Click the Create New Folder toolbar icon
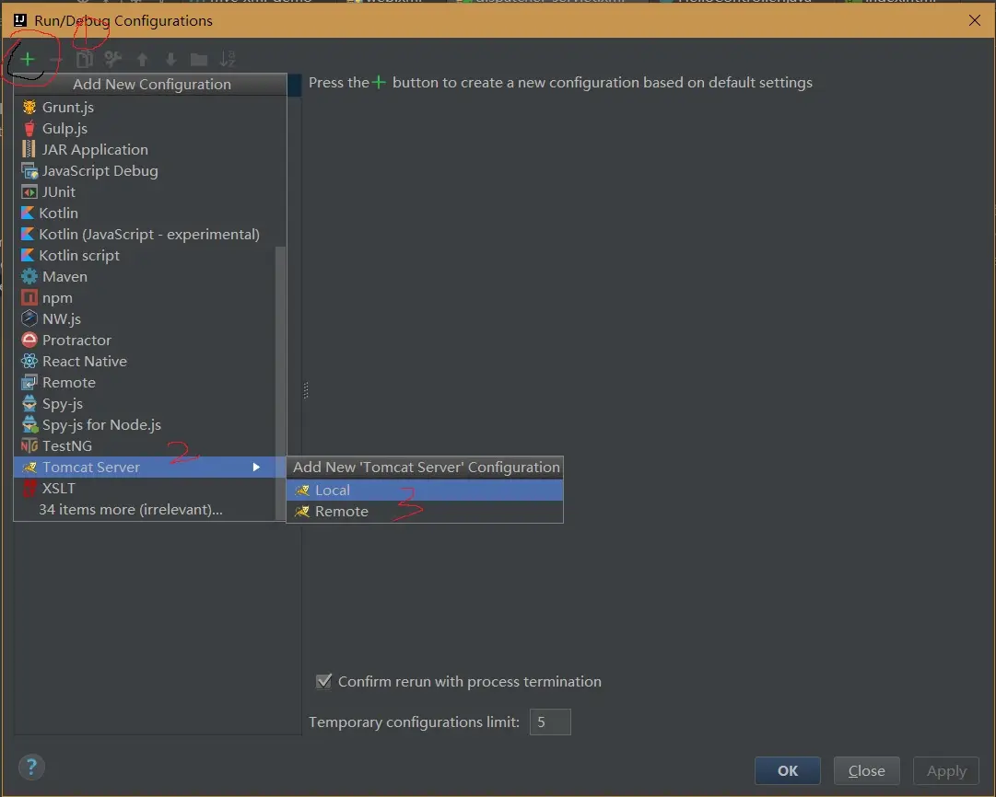996x797 pixels. [199, 60]
